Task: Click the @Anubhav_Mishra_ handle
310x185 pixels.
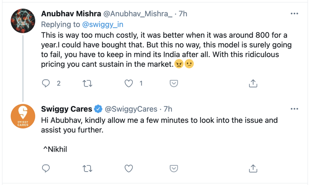Action: [138, 14]
